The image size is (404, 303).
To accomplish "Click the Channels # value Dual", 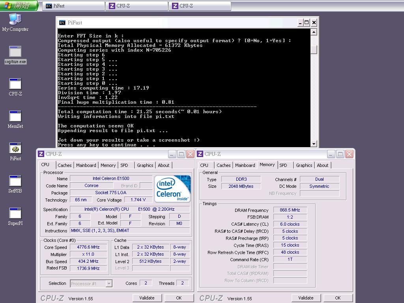I will pos(320,179).
